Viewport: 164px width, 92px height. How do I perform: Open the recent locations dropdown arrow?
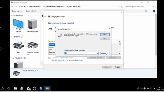19,7
